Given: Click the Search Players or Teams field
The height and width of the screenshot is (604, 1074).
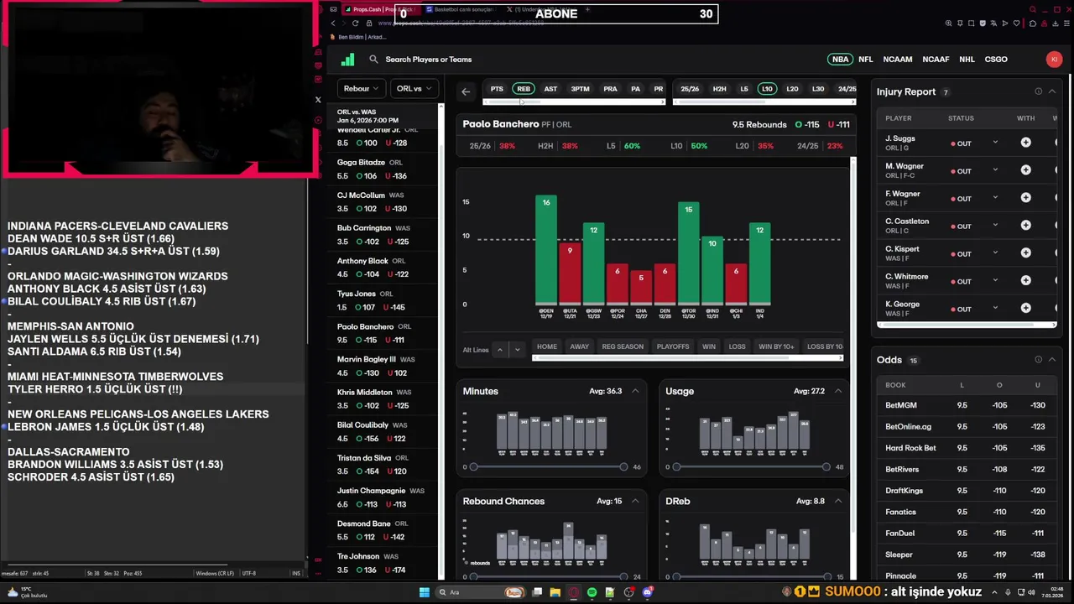Looking at the screenshot, I should (428, 60).
